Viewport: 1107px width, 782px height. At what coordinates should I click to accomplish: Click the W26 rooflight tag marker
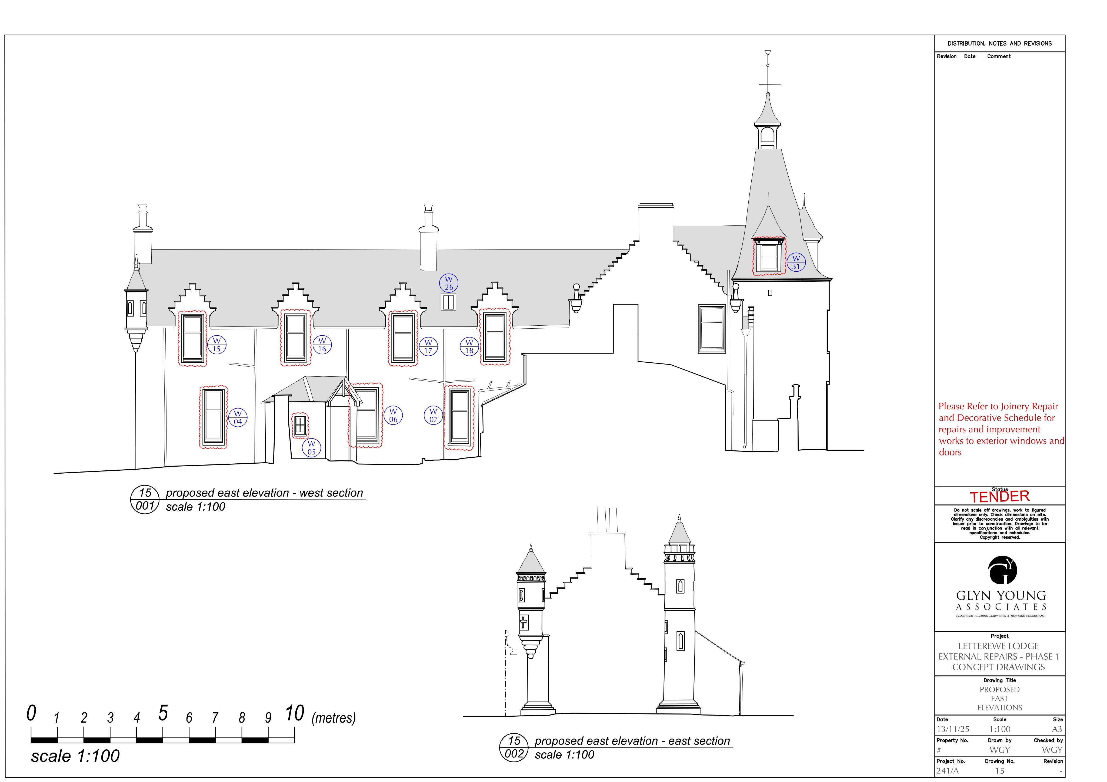(x=449, y=283)
